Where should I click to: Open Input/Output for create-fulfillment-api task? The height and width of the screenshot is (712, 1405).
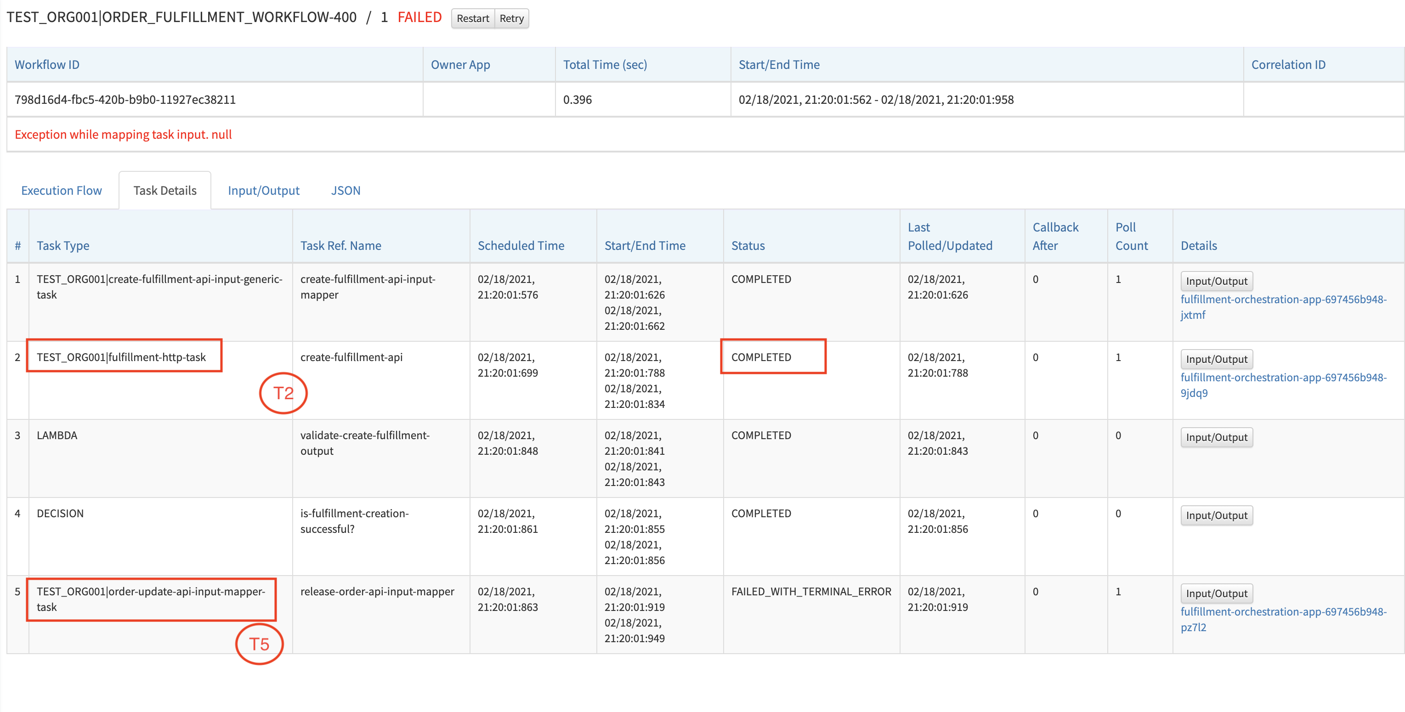point(1216,359)
